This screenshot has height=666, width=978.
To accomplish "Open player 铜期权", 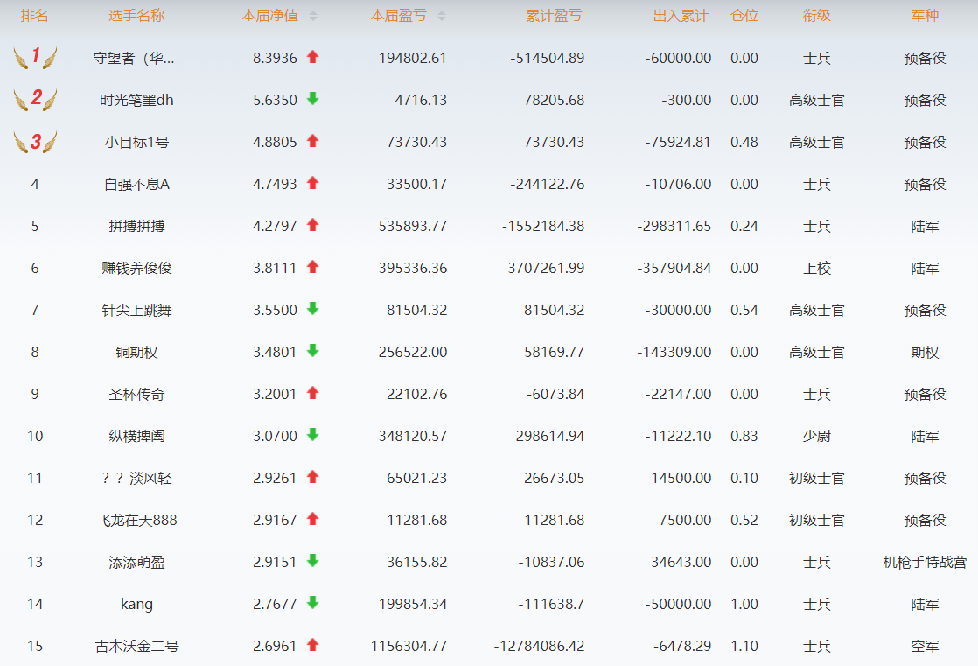I will 136,352.
